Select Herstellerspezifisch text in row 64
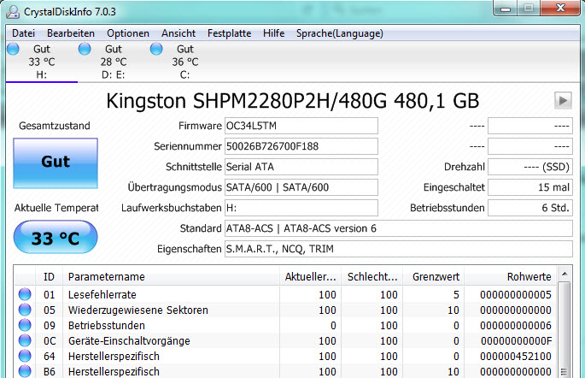Image resolution: width=585 pixels, height=378 pixels. (114, 357)
